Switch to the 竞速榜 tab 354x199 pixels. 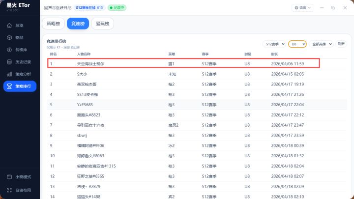[78, 24]
